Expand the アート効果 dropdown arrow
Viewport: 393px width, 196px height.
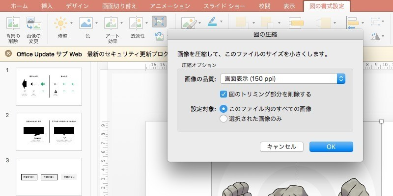coord(121,23)
